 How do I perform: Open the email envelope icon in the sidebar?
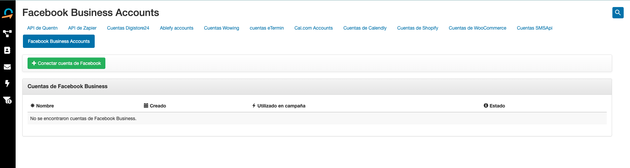[7, 67]
